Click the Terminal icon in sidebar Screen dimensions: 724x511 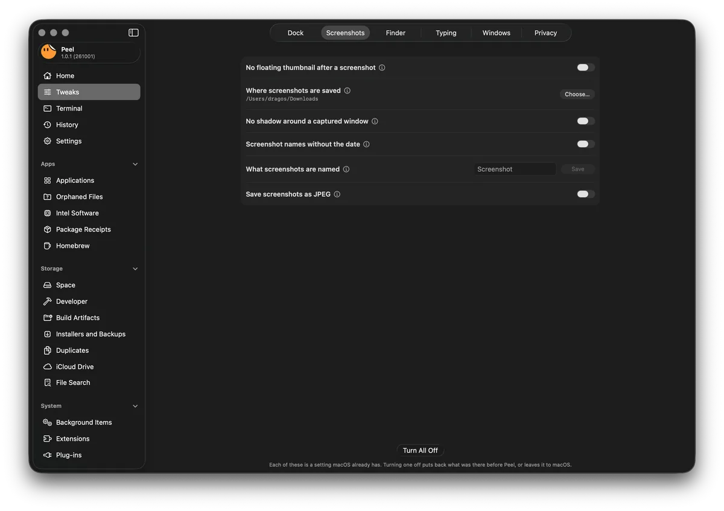(48, 108)
